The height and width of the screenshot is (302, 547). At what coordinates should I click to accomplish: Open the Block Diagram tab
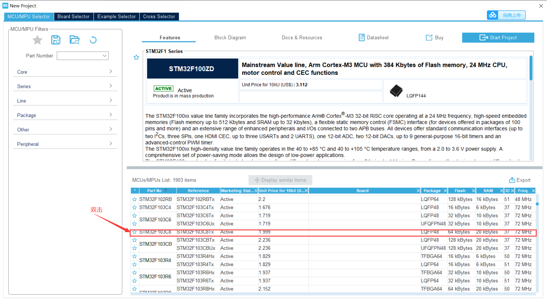click(230, 38)
